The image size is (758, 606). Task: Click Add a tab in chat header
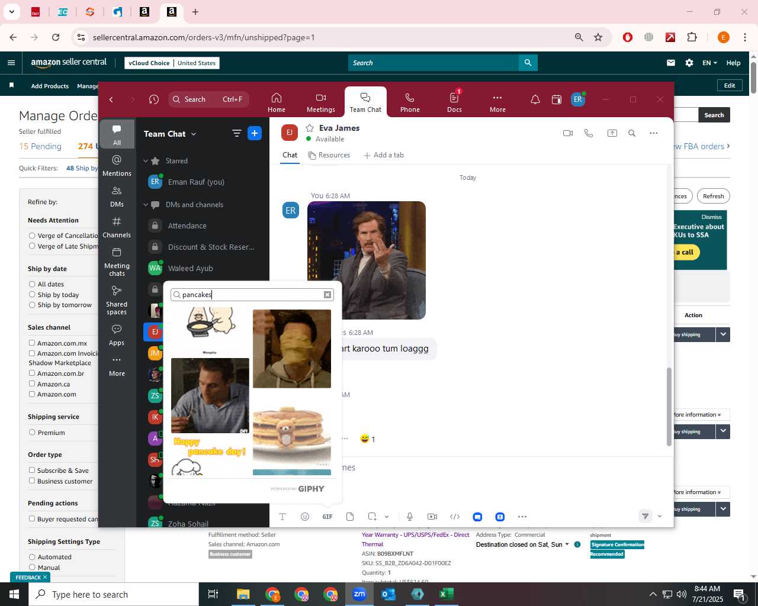pyautogui.click(x=384, y=155)
